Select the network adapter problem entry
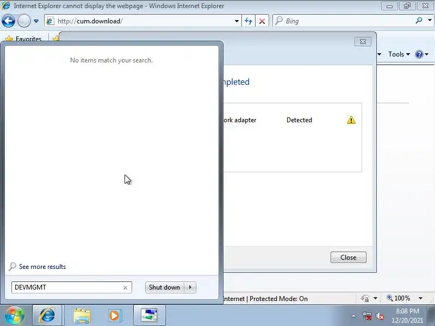Image resolution: width=435 pixels, height=326 pixels. tap(293, 120)
